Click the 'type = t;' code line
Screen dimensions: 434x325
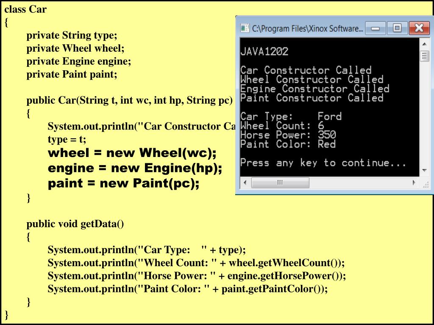click(67, 139)
